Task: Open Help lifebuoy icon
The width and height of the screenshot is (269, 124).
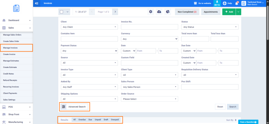Action: coord(225,3)
